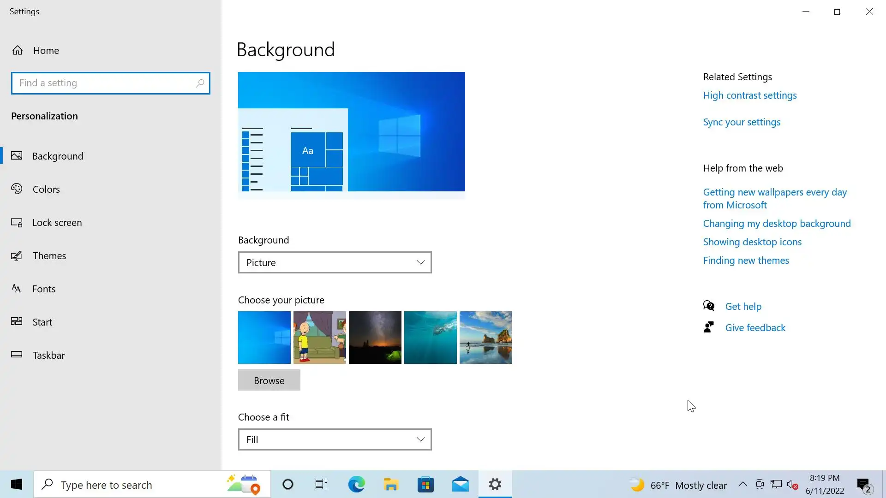Click the Find a setting field
Screen dimensions: 886x498
point(104,83)
